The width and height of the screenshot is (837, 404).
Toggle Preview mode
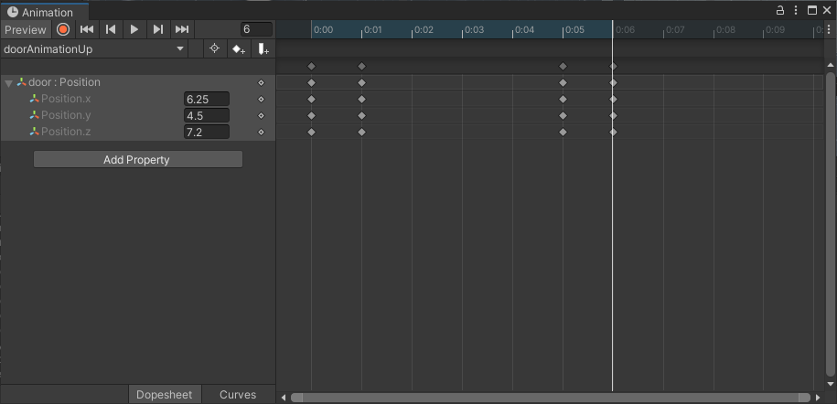point(25,29)
